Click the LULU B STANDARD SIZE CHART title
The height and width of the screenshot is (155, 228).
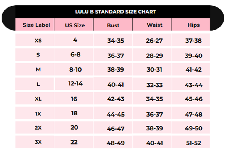click(116, 12)
